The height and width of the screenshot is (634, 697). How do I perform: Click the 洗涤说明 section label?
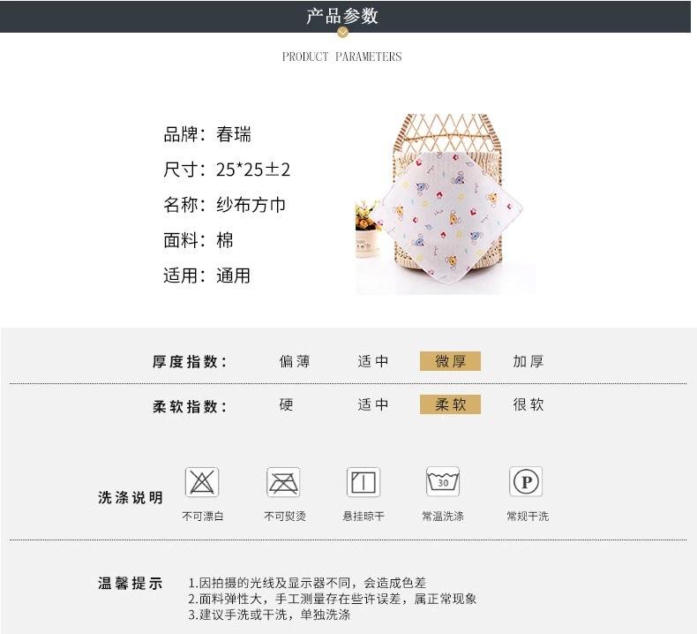[131, 497]
